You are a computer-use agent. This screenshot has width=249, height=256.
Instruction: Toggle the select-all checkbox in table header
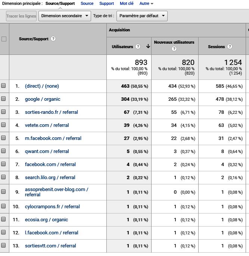click(x=4, y=39)
